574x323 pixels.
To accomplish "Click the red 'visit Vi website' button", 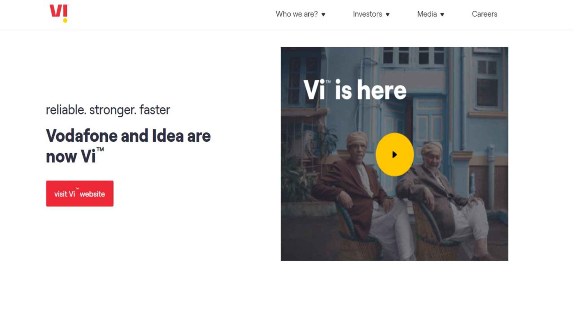I will click(79, 193).
